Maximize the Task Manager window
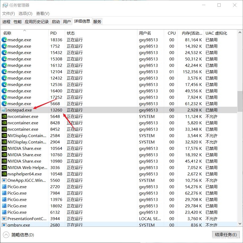Screen dimensions: 243x243 pyautogui.click(x=219, y=5)
